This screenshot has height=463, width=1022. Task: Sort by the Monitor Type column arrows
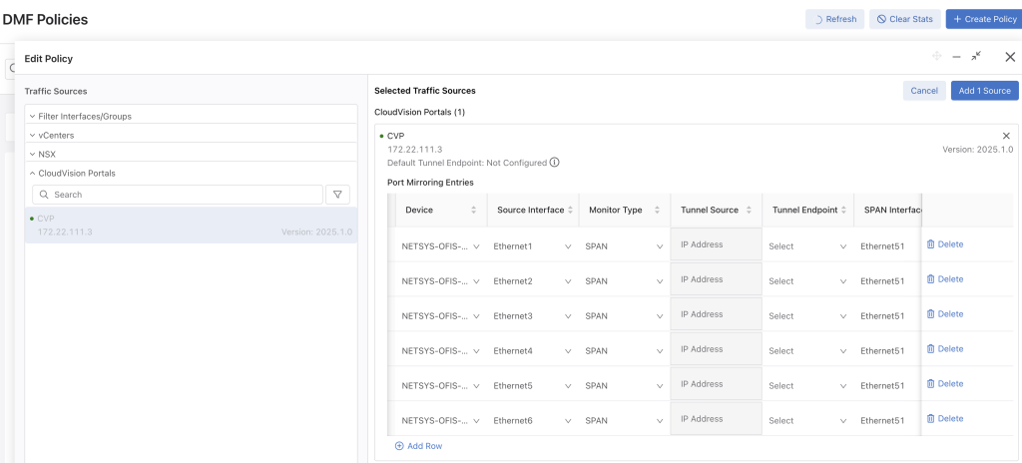pos(657,211)
